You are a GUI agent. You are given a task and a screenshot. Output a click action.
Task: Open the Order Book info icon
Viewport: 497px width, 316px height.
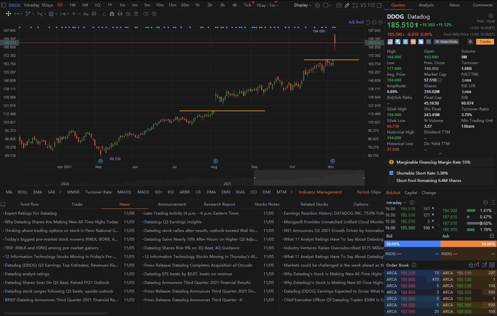click(x=414, y=265)
